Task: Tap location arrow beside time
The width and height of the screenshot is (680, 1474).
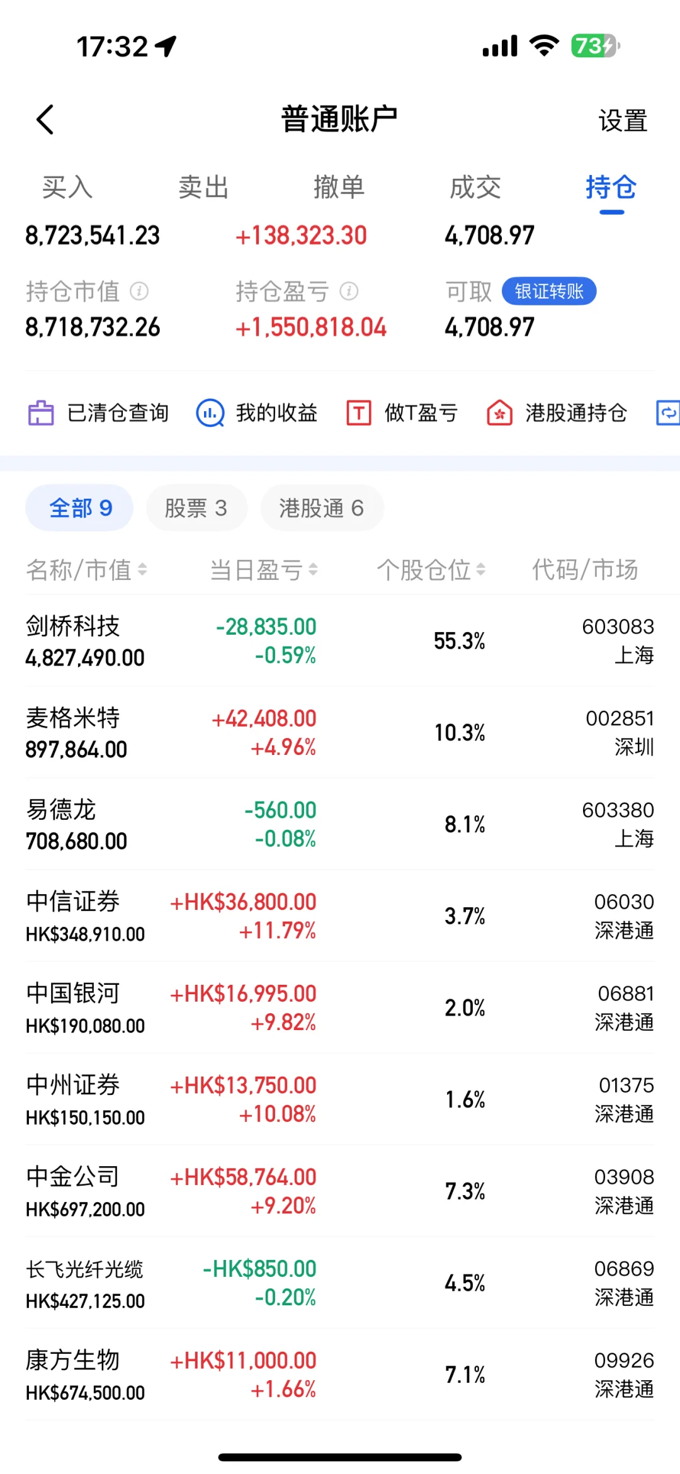Action: coord(166,46)
